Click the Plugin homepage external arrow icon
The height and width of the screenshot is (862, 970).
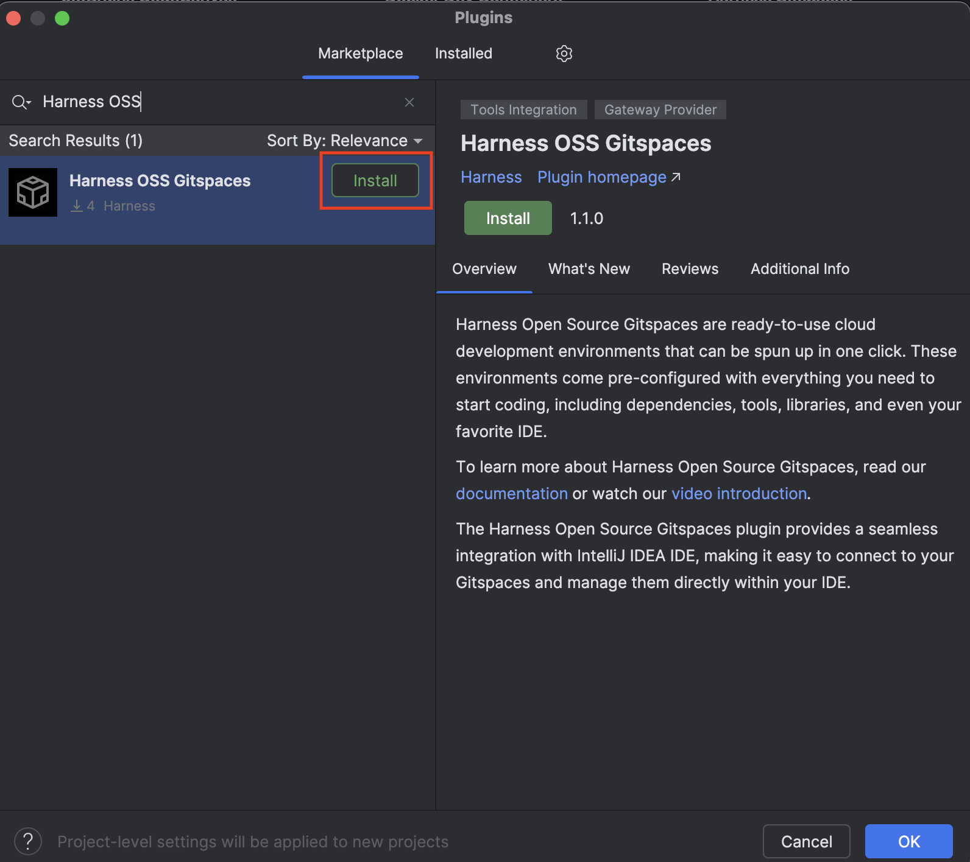(x=676, y=177)
